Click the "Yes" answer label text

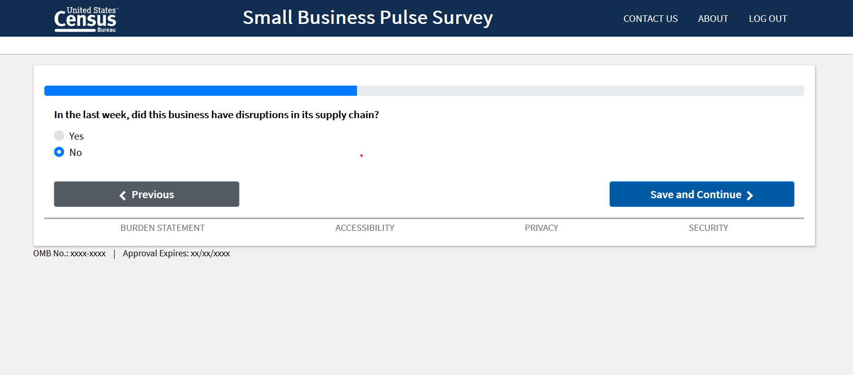[x=76, y=136]
